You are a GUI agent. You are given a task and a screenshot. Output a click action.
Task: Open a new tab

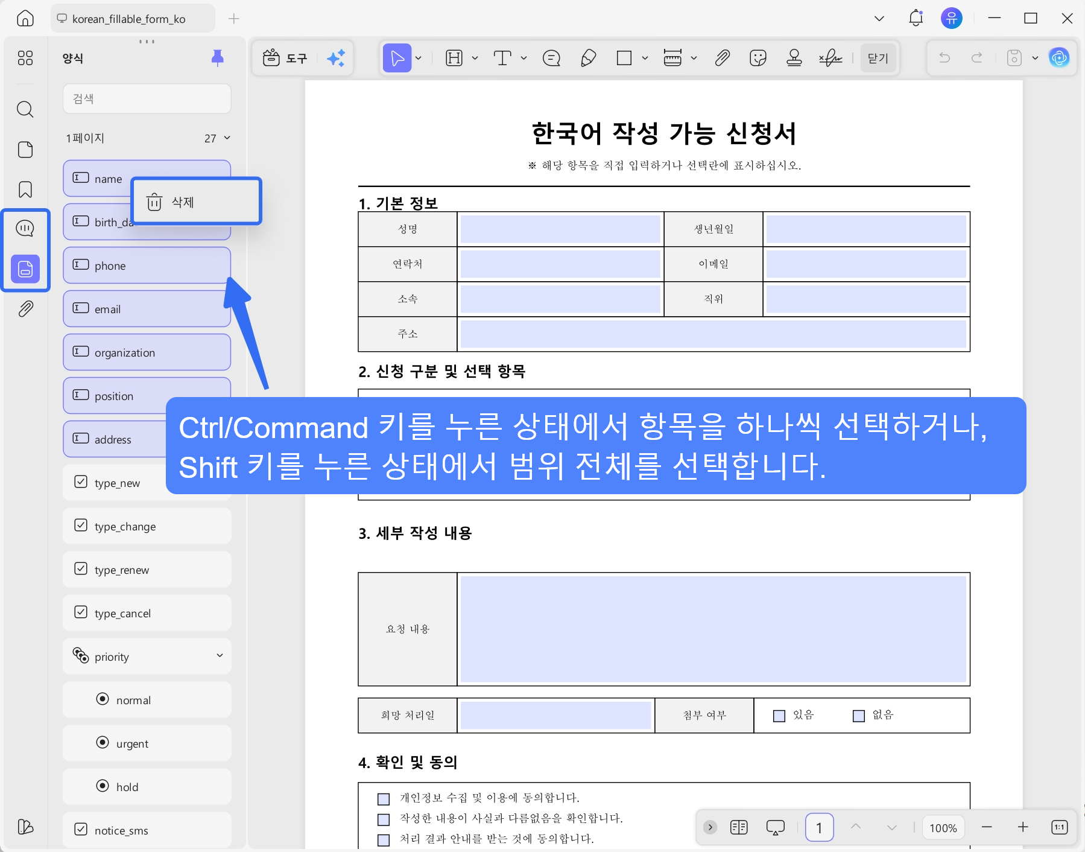(x=234, y=19)
